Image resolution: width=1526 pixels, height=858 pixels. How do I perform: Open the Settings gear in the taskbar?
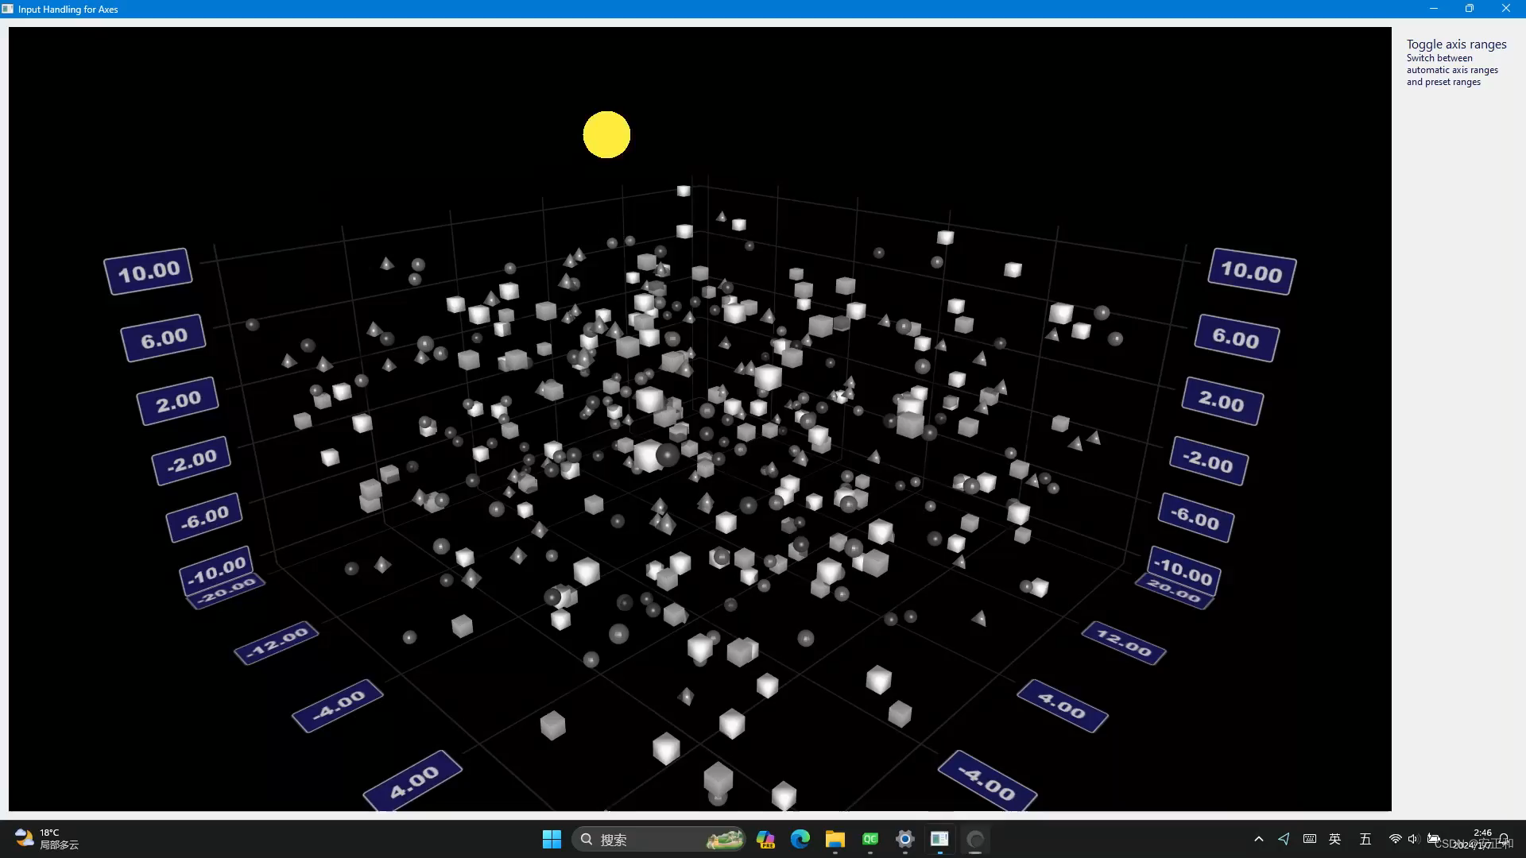tap(904, 839)
